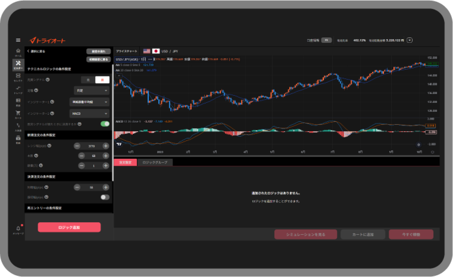
Task: Enable the 損切幅(pips) stop-loss switch
Action: pyautogui.click(x=105, y=197)
